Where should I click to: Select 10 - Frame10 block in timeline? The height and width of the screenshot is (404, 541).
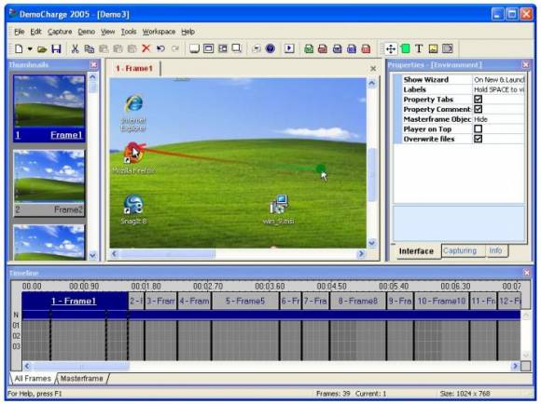click(x=441, y=301)
